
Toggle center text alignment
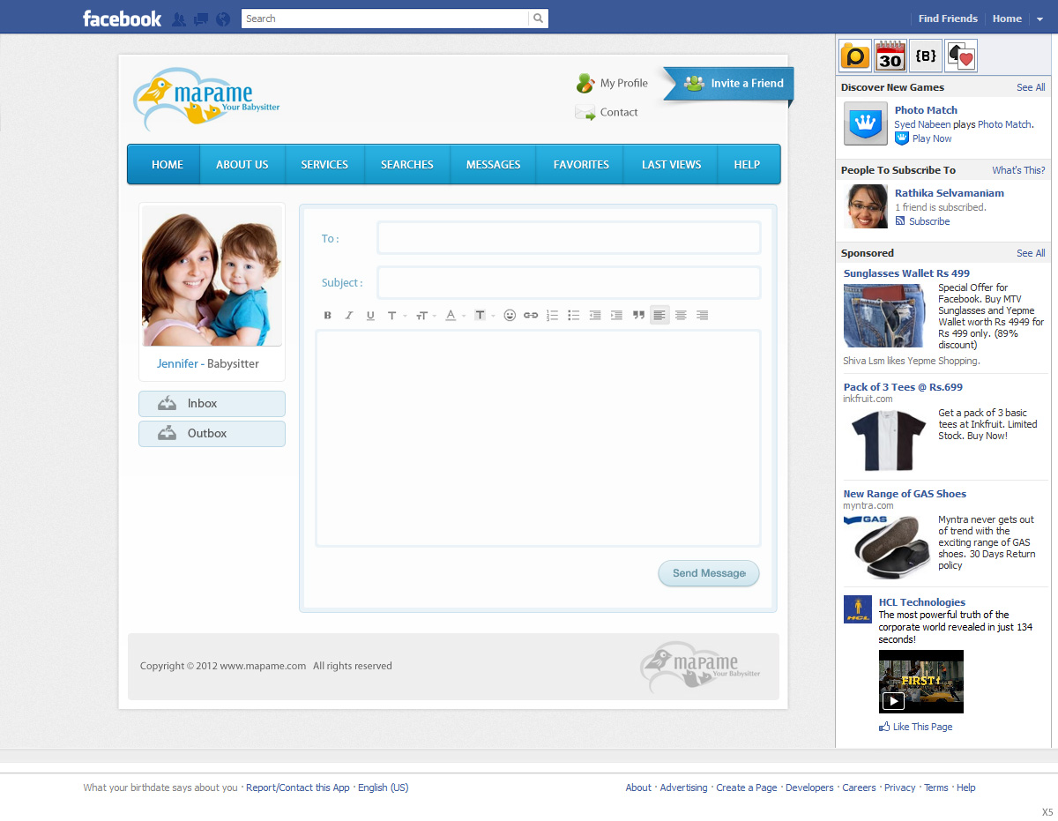point(681,315)
